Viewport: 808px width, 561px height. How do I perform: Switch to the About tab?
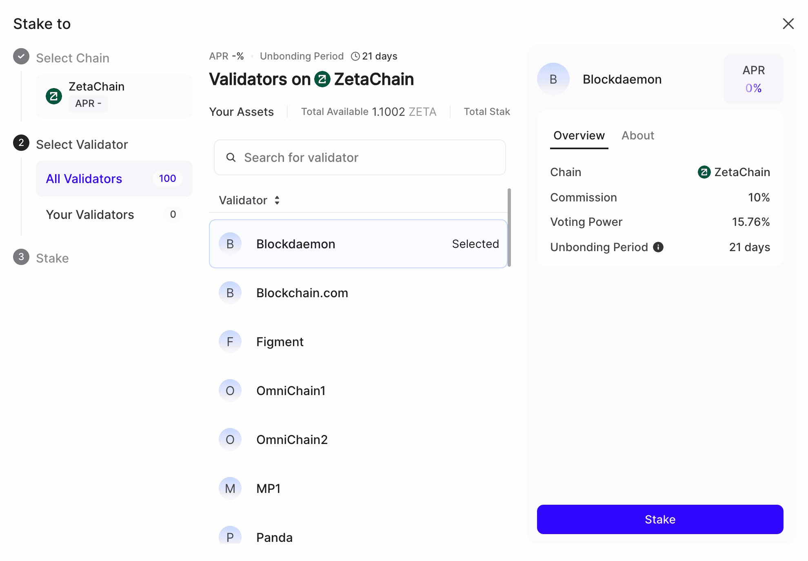(x=637, y=135)
